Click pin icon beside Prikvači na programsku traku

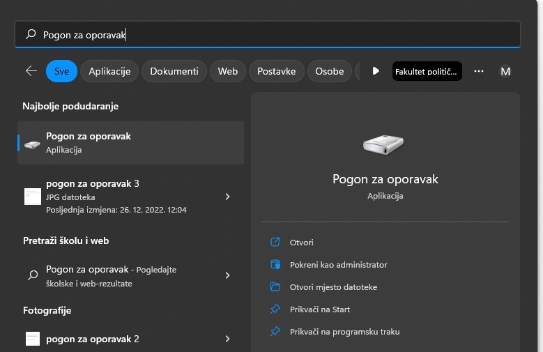pyautogui.click(x=275, y=331)
